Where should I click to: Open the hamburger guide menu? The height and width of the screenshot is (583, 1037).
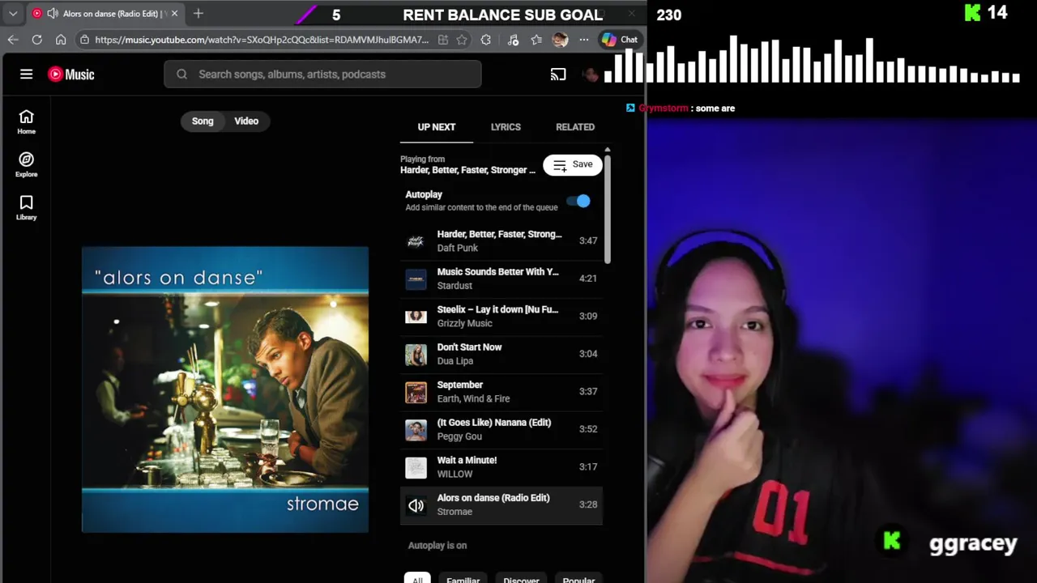click(x=26, y=74)
